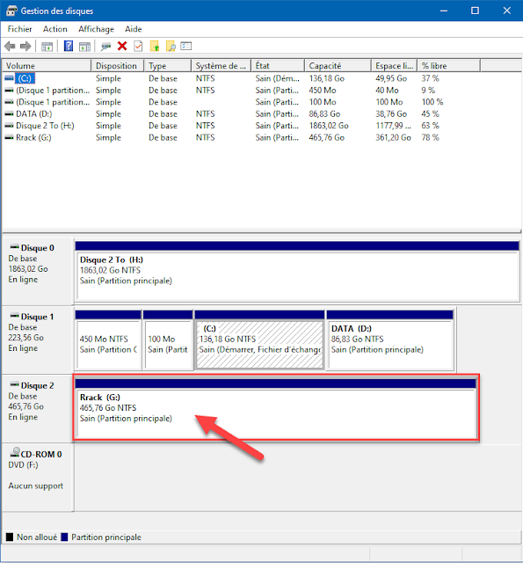Close the Gestion des disques window
Image resolution: width=523 pixels, height=563 pixels.
coord(506,11)
